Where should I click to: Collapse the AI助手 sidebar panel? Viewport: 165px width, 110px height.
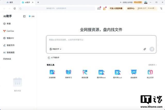click(24, 16)
